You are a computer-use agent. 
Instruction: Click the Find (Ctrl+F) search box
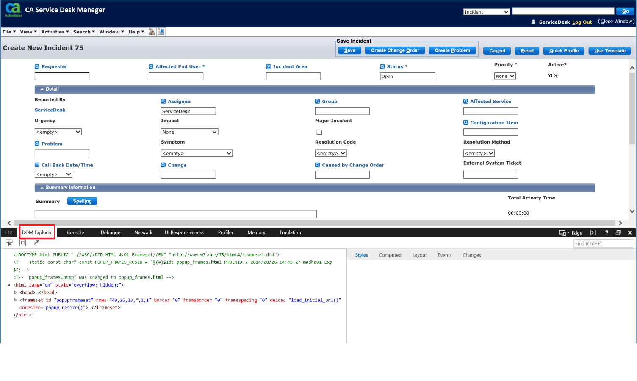coord(603,243)
